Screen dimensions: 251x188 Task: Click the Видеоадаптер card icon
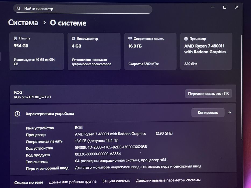(x=73, y=38)
